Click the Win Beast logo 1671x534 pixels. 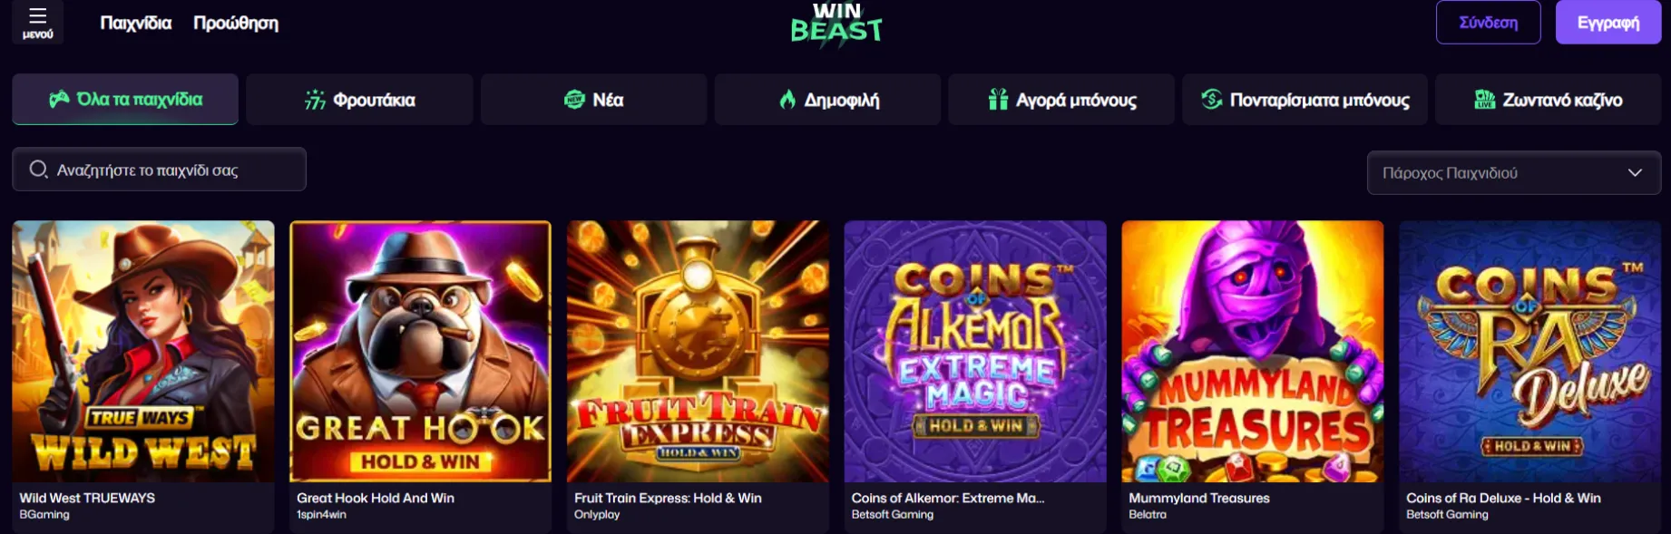[x=835, y=24]
